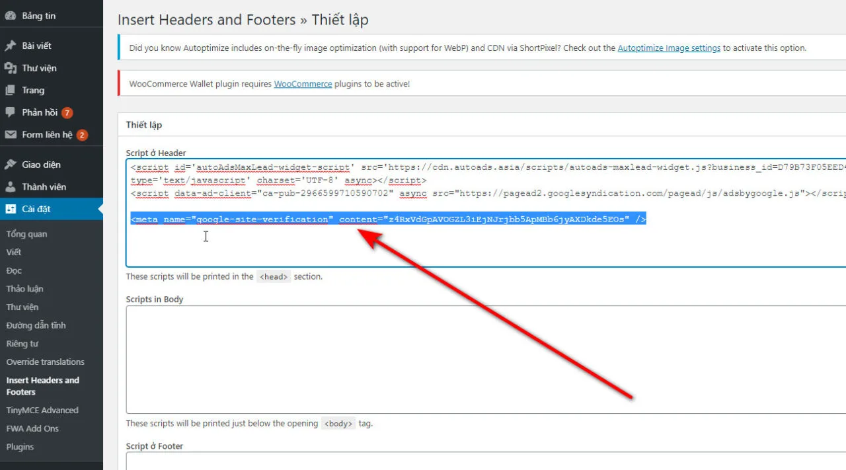The image size is (846, 470).
Task: Open Đường dẫn tĩnh settings
Action: pyautogui.click(x=36, y=325)
